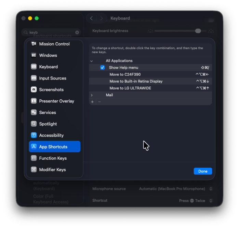Select Function Keys in the sidebar
The width and height of the screenshot is (239, 228).
click(x=53, y=158)
